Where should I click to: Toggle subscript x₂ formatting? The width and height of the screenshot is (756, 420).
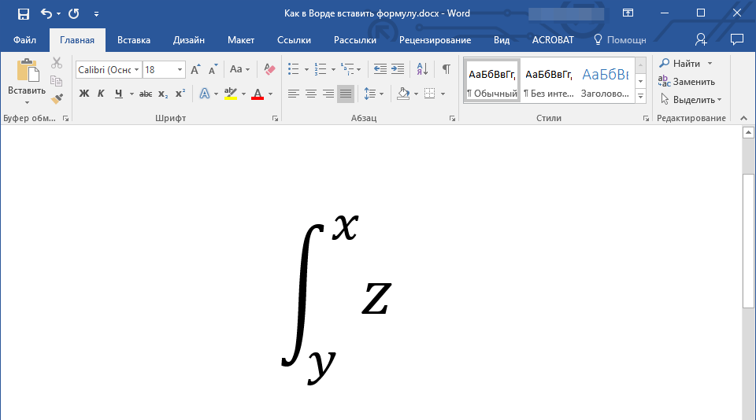pos(163,94)
